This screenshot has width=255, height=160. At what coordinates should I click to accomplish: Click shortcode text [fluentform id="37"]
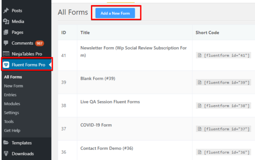[x=227, y=129]
